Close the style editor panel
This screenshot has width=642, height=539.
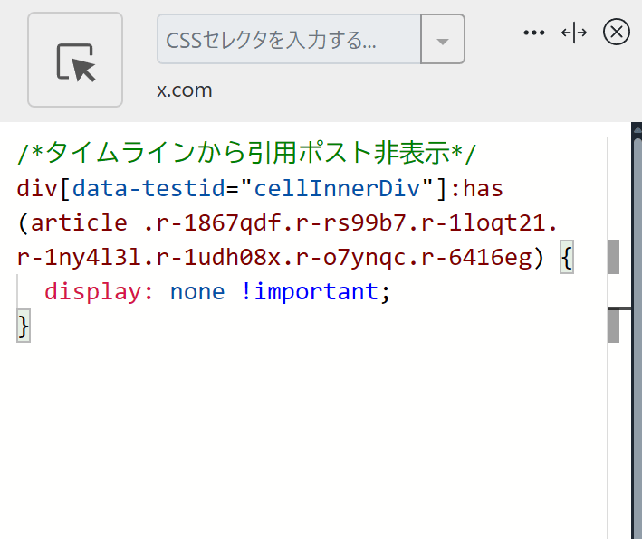coord(617,32)
